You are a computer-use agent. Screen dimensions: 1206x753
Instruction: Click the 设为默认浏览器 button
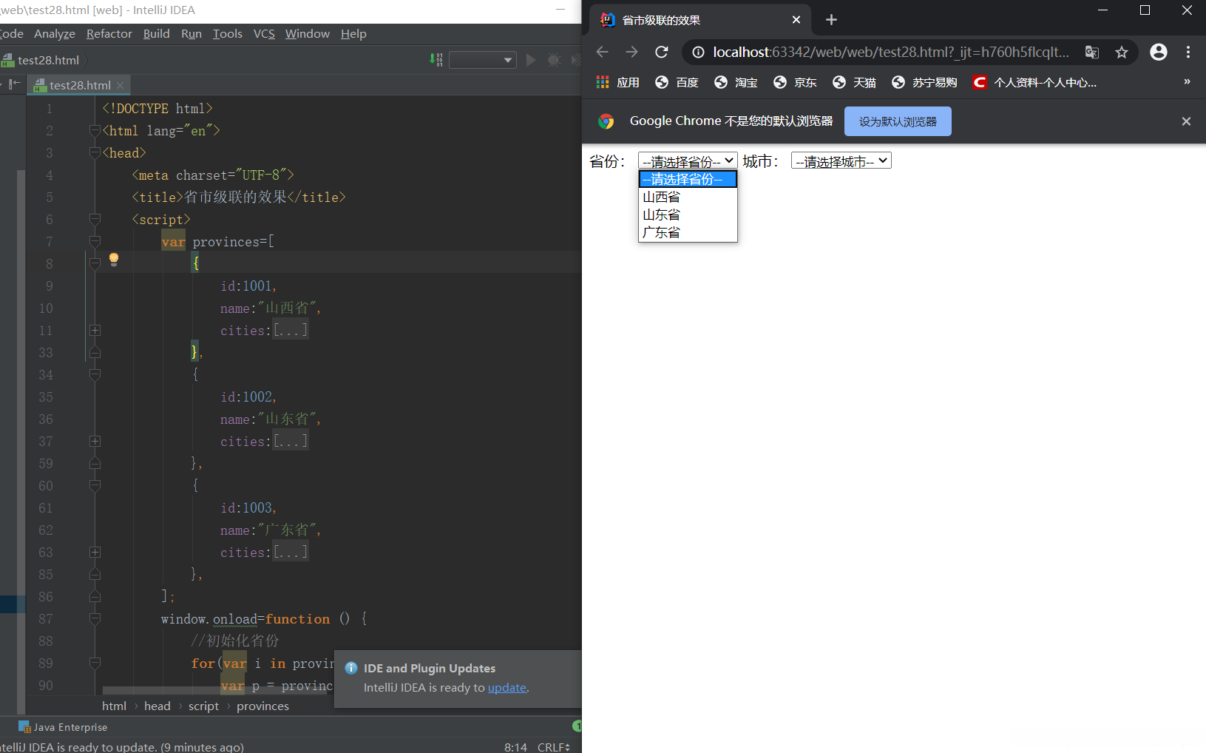point(898,121)
